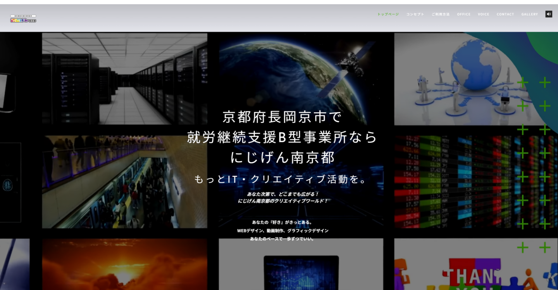Mute the background sound via speaker icon
Screen dimensions: 558x290
click(x=548, y=14)
